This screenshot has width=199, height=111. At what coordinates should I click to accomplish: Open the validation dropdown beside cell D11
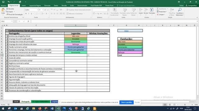click(x=88, y=55)
